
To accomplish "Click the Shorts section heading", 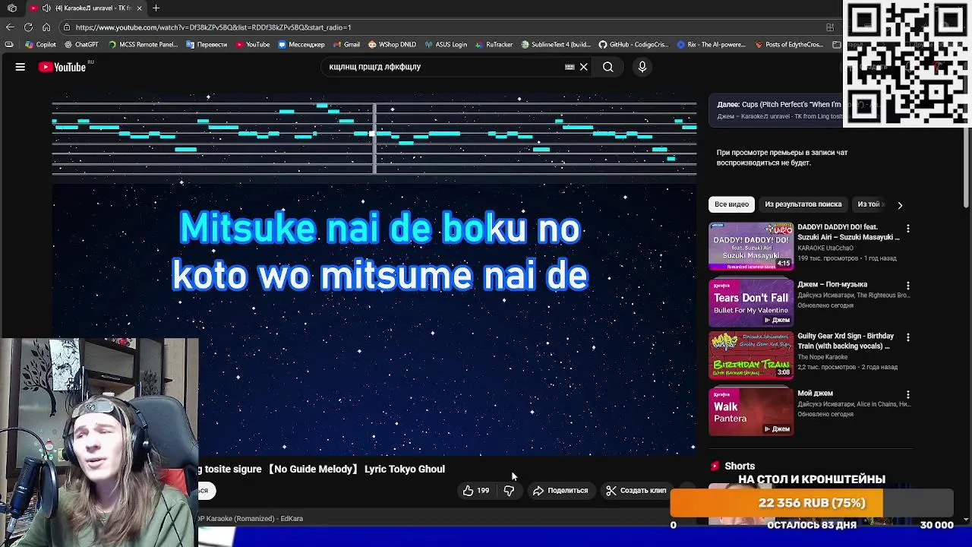I will [740, 466].
